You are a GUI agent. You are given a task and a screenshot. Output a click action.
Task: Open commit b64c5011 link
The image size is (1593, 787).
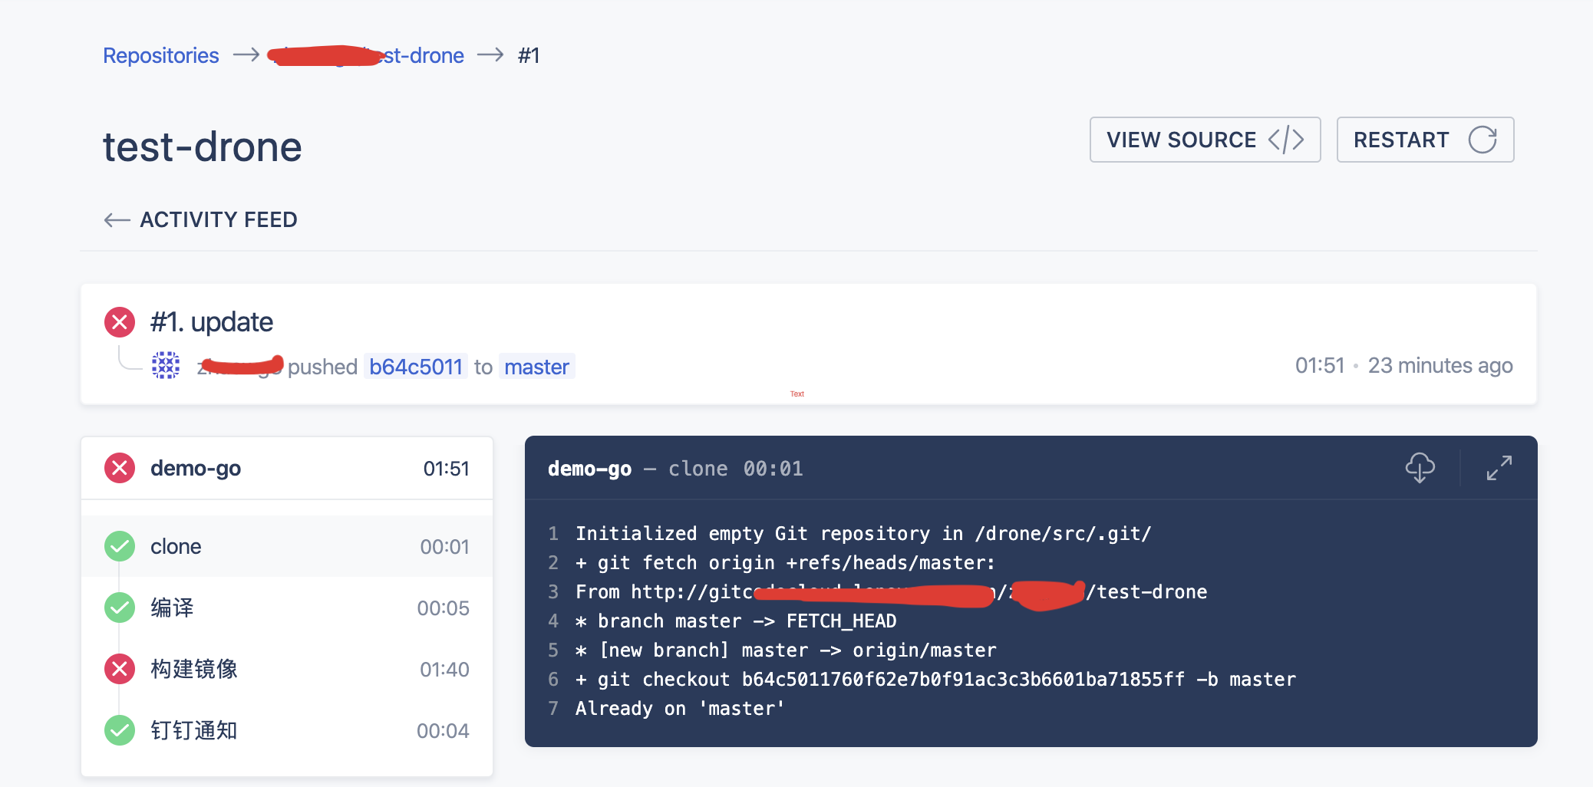tap(416, 367)
